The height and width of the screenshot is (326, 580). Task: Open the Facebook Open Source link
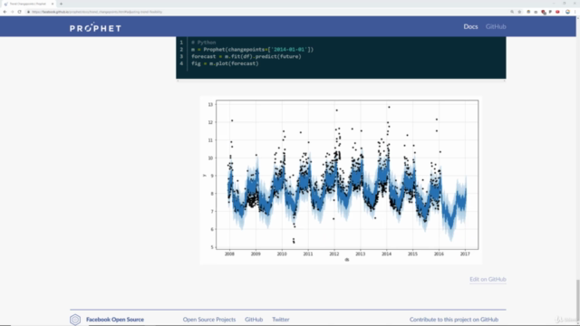click(115, 320)
